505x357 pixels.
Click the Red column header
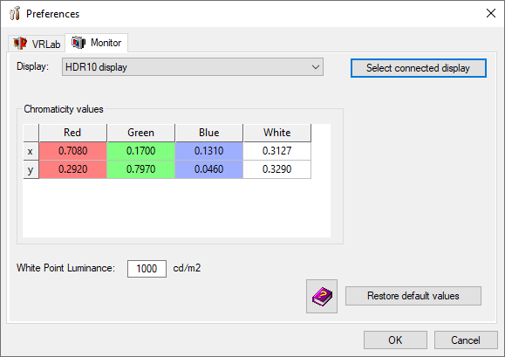[72, 133]
